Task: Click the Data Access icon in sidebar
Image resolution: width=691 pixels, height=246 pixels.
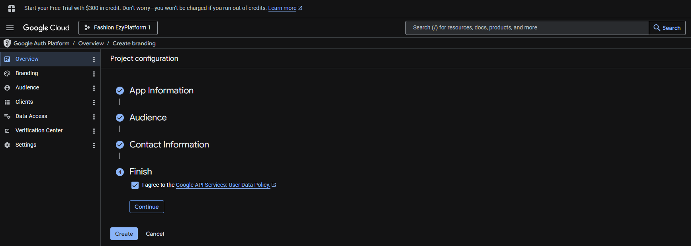Action: click(7, 116)
